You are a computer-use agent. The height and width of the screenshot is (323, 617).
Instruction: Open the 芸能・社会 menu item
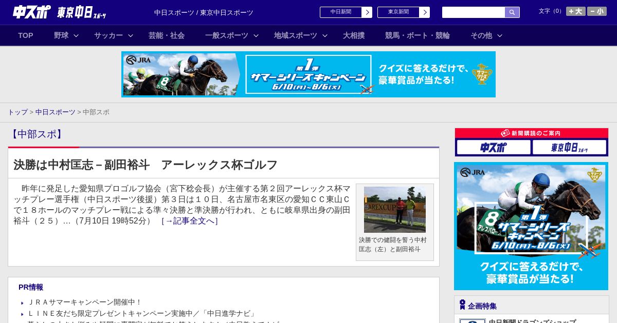167,35
